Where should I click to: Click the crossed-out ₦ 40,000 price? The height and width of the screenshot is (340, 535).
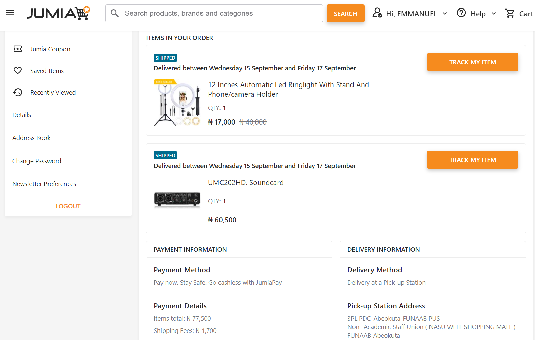click(253, 122)
